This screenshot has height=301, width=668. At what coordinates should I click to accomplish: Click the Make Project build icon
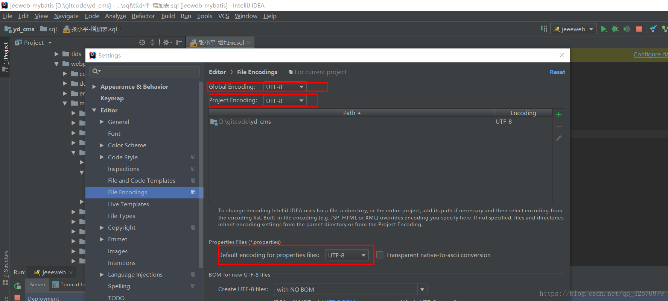point(544,29)
